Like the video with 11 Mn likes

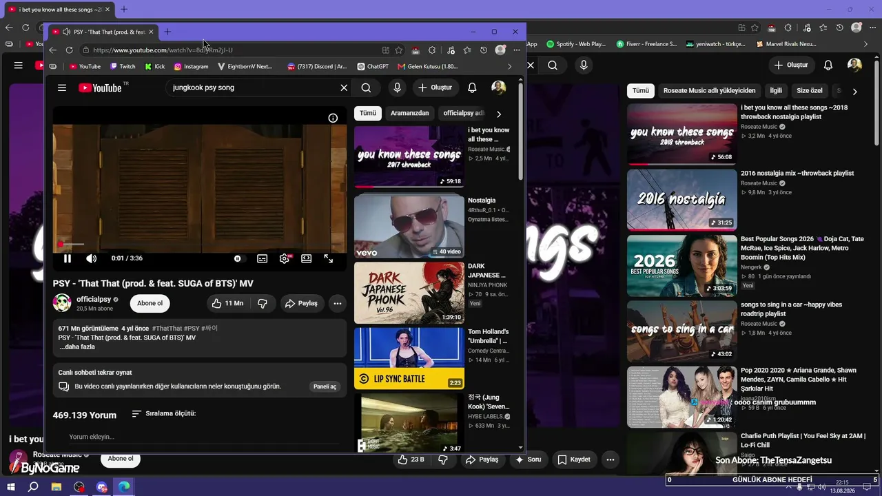[227, 303]
